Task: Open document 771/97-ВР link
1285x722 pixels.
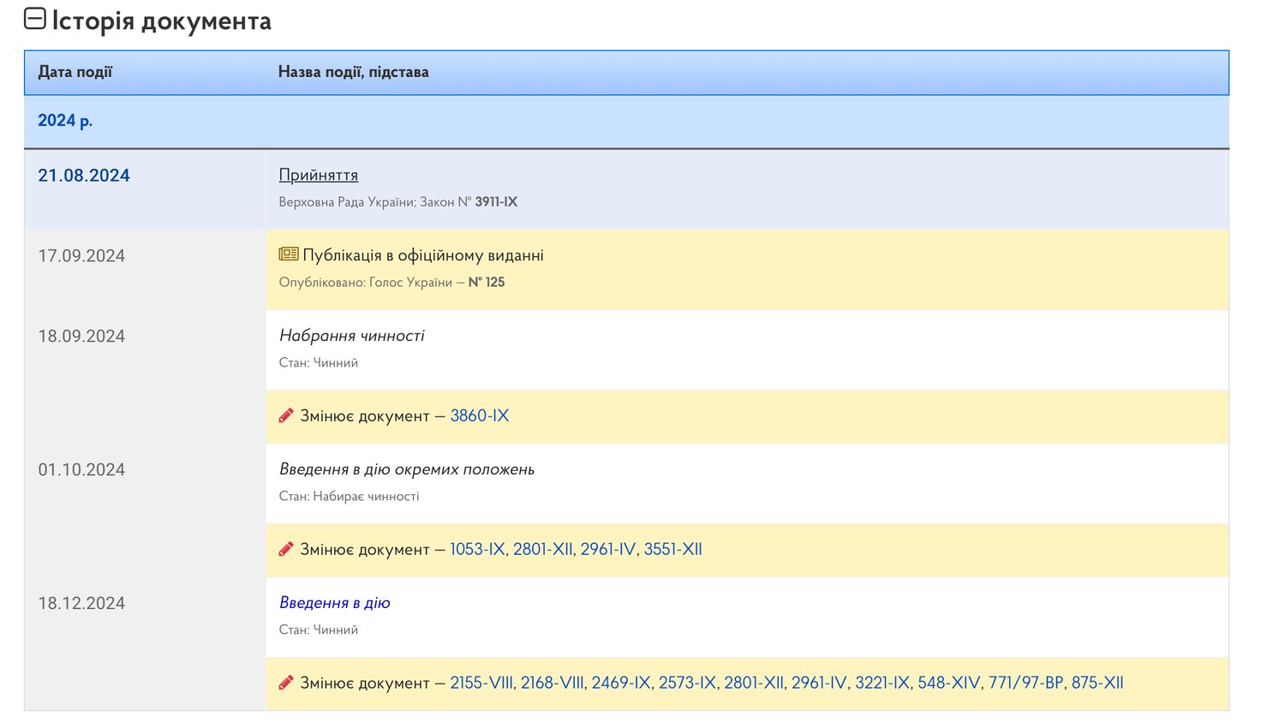Action: tap(1026, 683)
